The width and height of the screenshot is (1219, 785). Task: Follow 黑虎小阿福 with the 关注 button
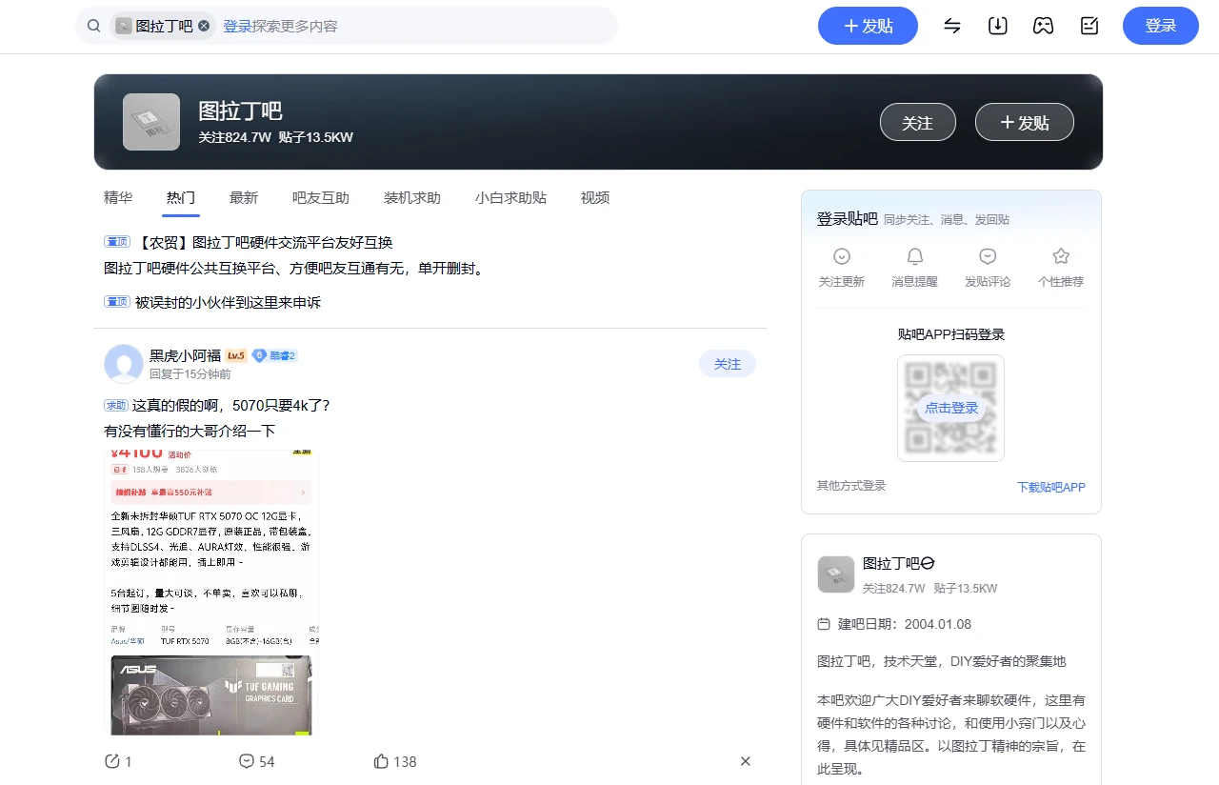728,364
